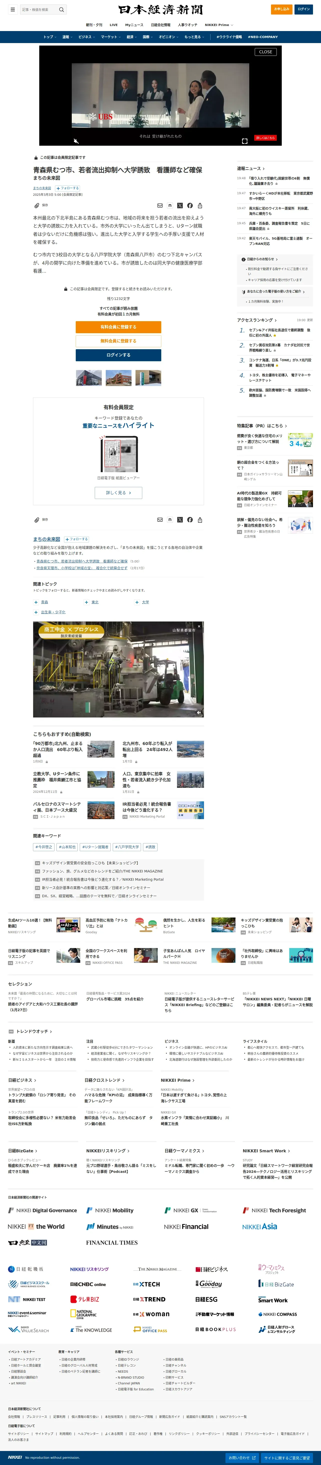Click フォローする next to まちの未来図 under the headline

tap(67, 188)
